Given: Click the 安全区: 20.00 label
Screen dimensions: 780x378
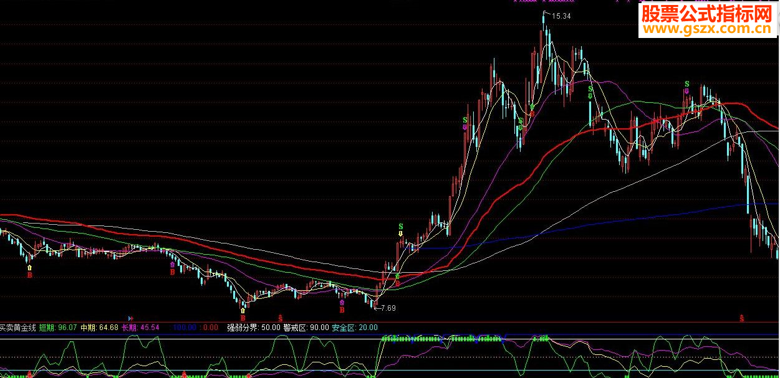Looking at the screenshot, I should coord(354,327).
